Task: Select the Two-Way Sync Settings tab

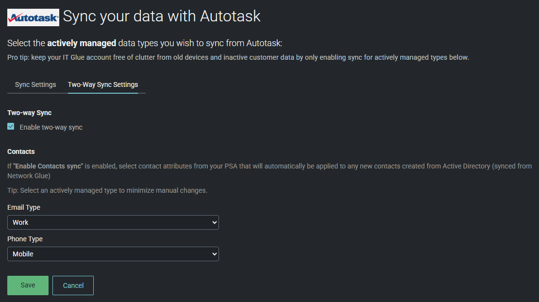Action: point(103,84)
